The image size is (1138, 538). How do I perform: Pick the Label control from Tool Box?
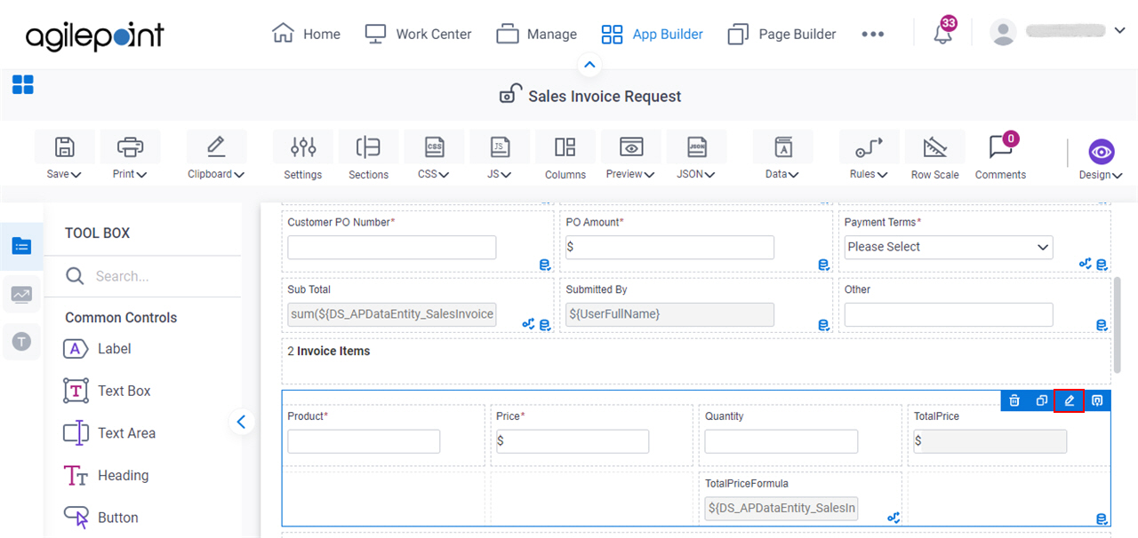98,349
